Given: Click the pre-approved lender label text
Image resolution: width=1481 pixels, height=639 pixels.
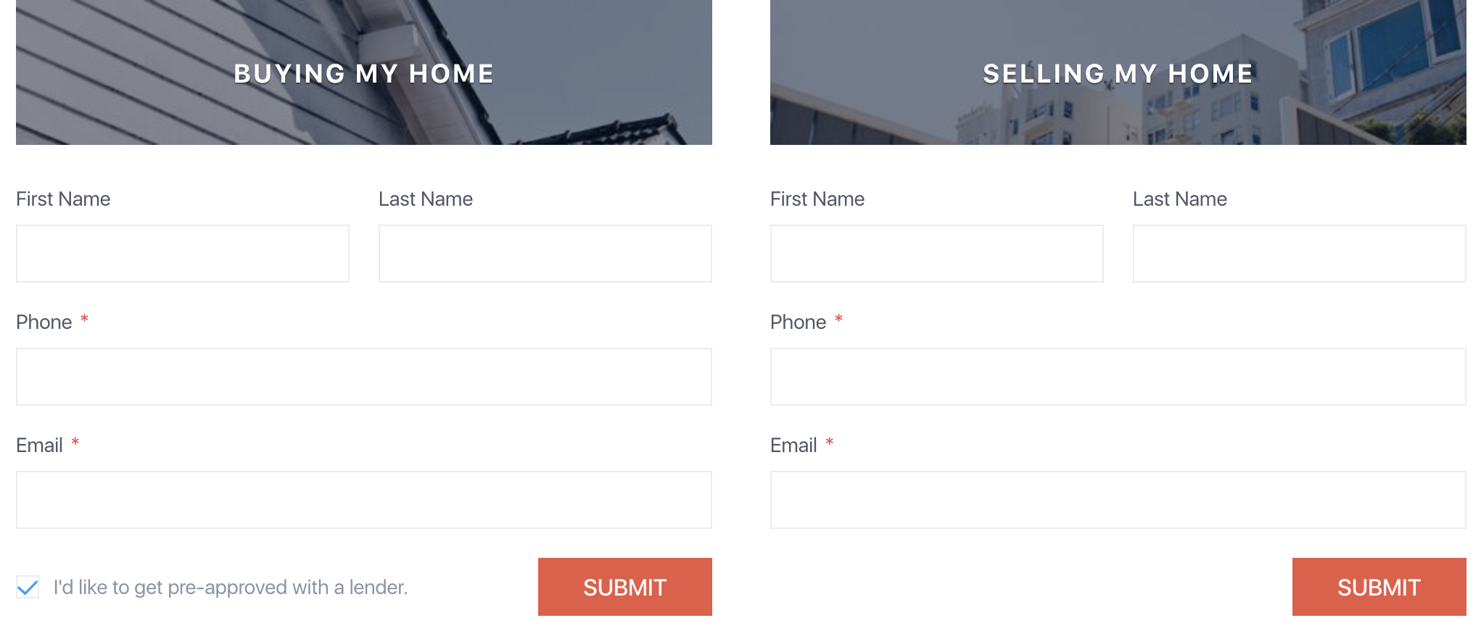Looking at the screenshot, I should (x=230, y=588).
